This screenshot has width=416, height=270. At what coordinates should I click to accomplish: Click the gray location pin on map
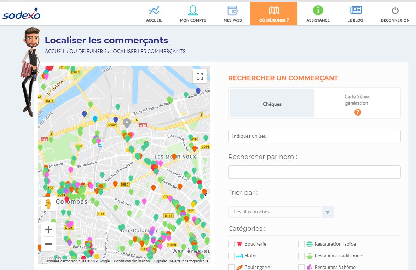[x=127, y=123]
